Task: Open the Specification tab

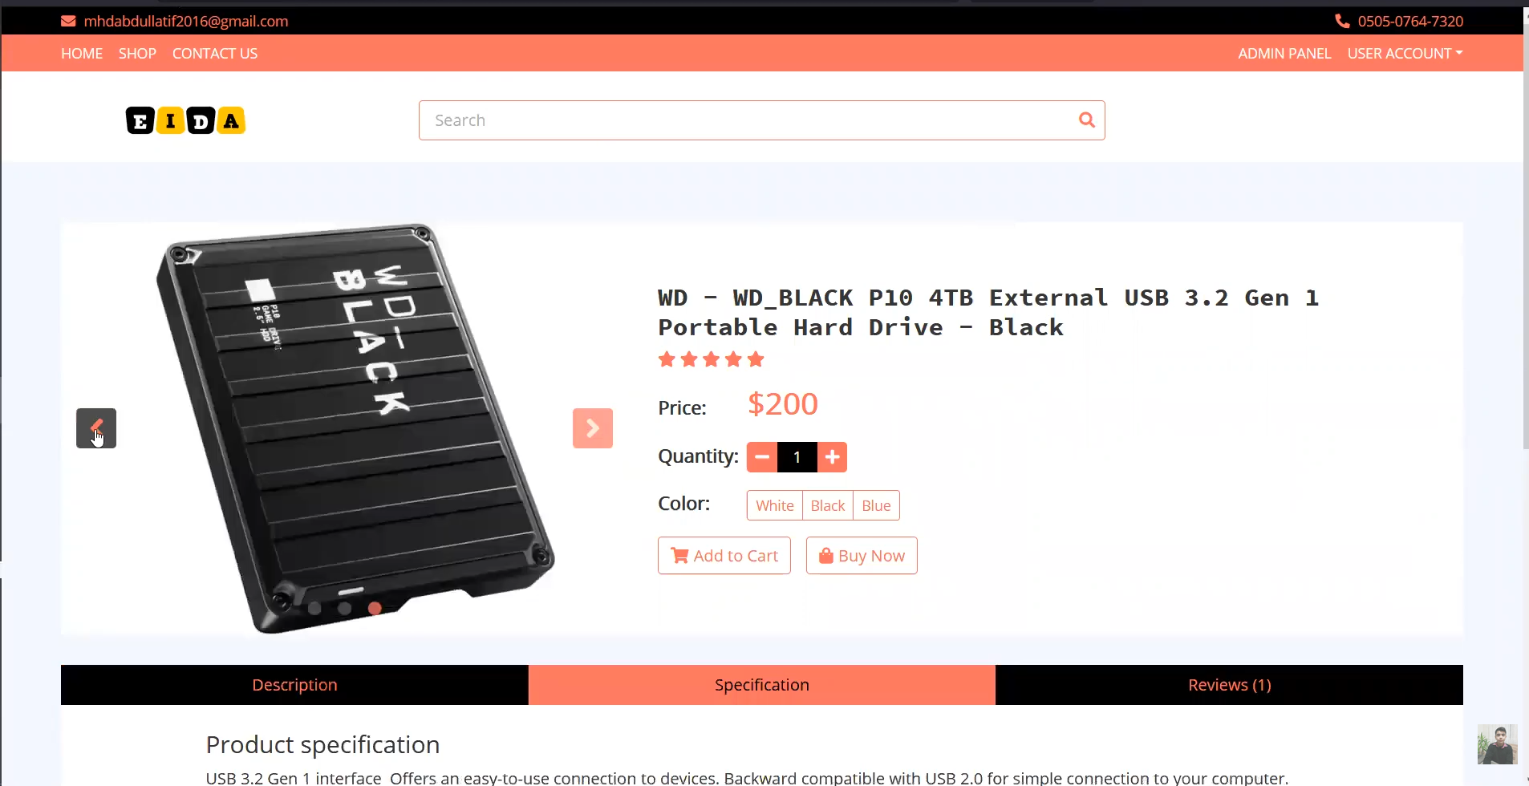Action: (x=762, y=685)
